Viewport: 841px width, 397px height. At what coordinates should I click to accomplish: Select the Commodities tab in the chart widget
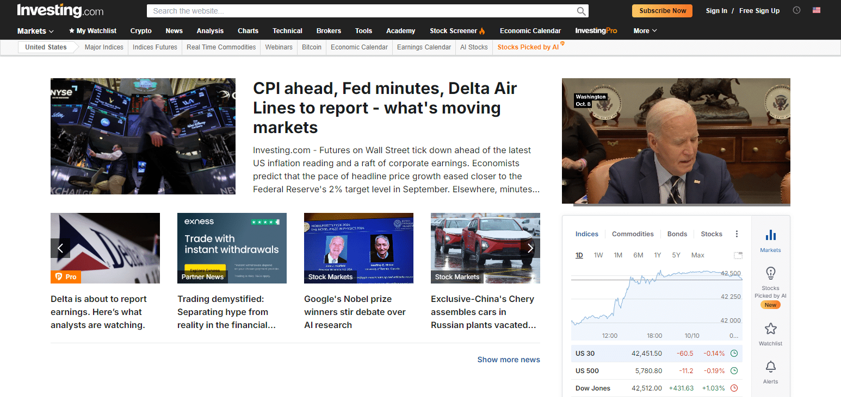point(633,234)
